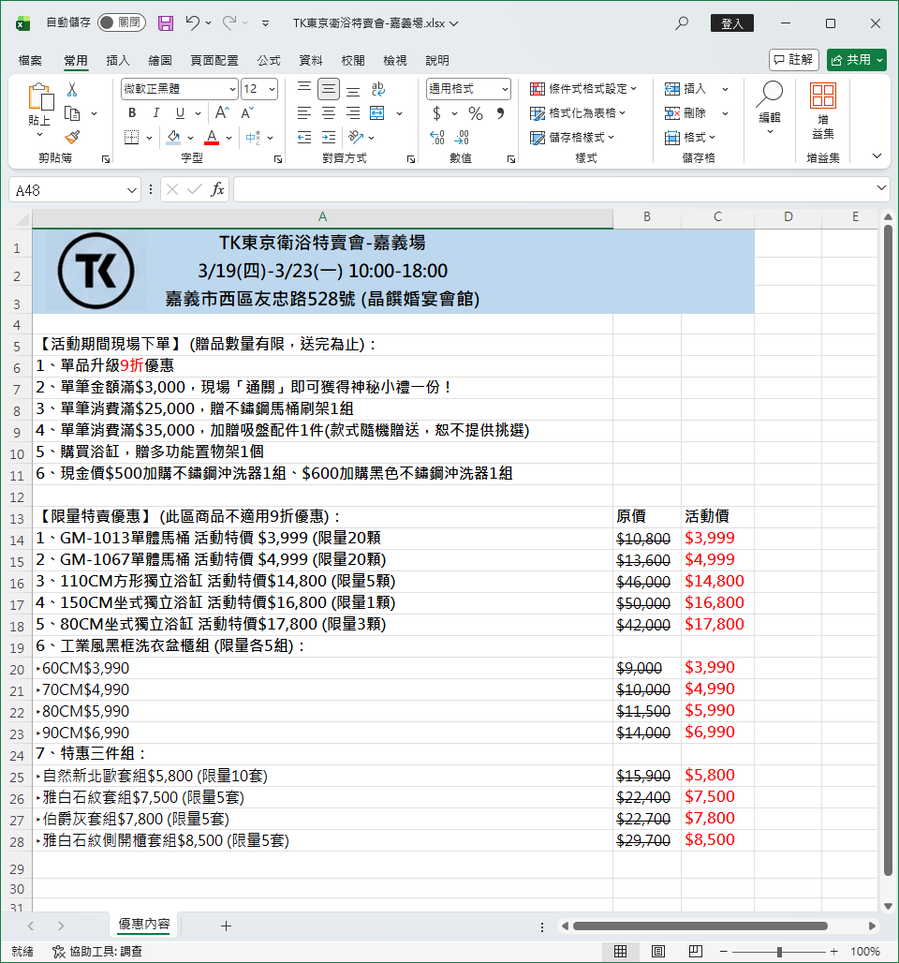Switch to Page Layout view icon
The image size is (899, 963).
(658, 952)
